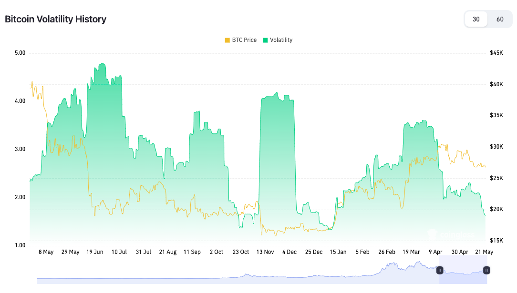Click the 5.00 volatility axis value
517x293 pixels.
click(20, 53)
